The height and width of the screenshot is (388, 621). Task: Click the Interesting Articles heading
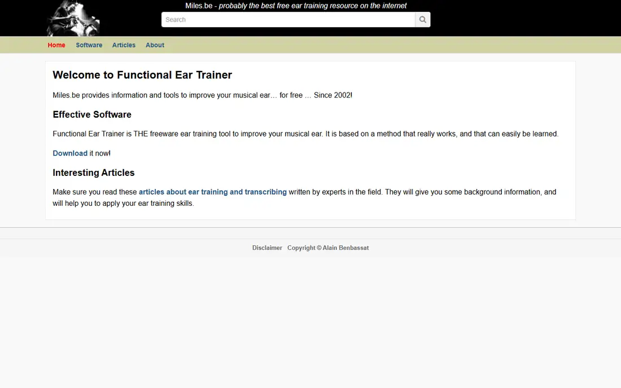[x=94, y=173]
